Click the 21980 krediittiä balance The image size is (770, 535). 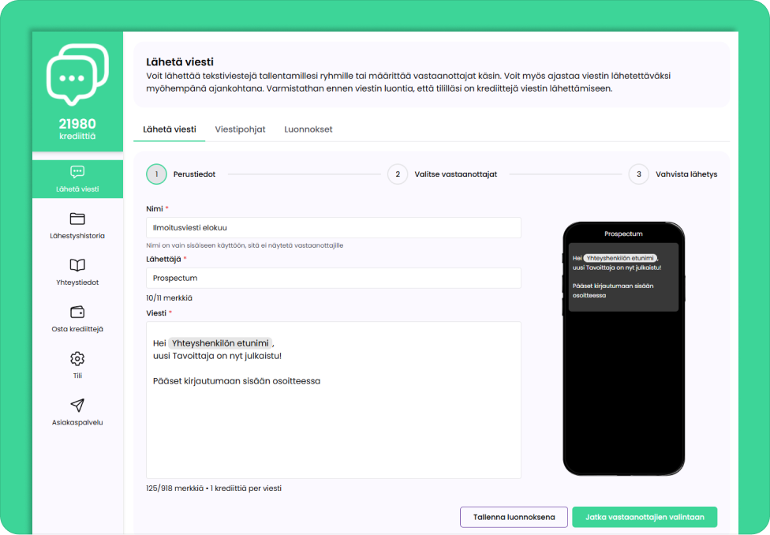77,129
